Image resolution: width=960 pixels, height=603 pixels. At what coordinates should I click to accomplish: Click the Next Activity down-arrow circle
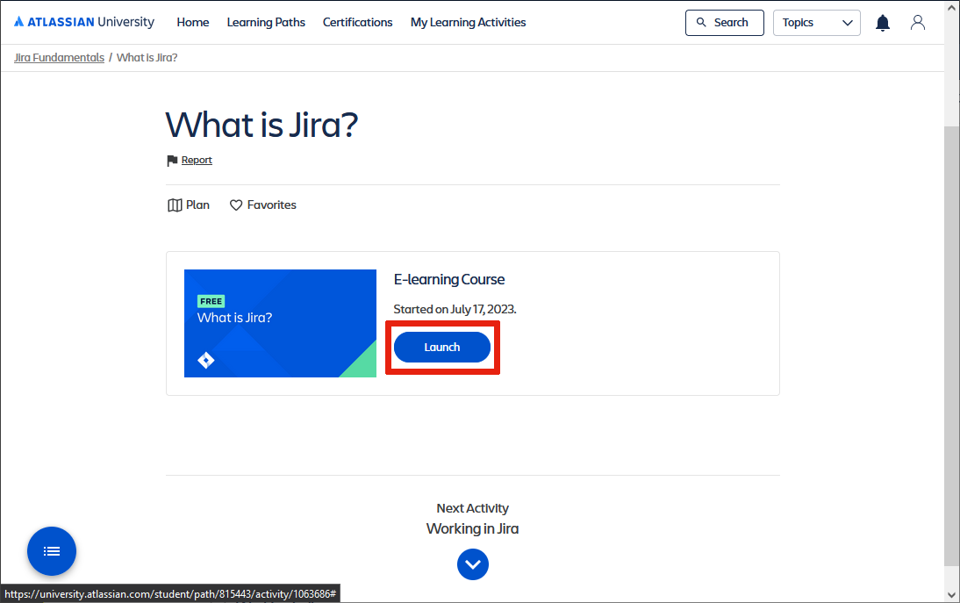click(473, 564)
